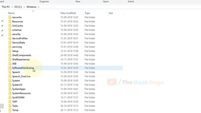
Task: Click the ServiceState folder icon
Action: tap(10, 43)
